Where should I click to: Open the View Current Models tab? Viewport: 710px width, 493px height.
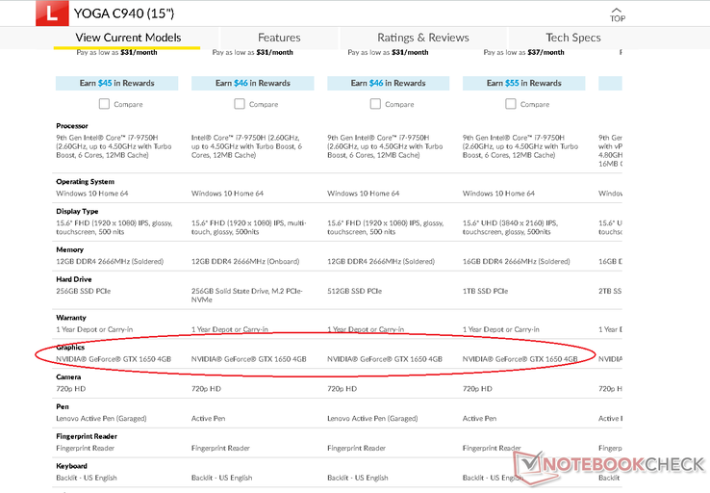coord(128,38)
